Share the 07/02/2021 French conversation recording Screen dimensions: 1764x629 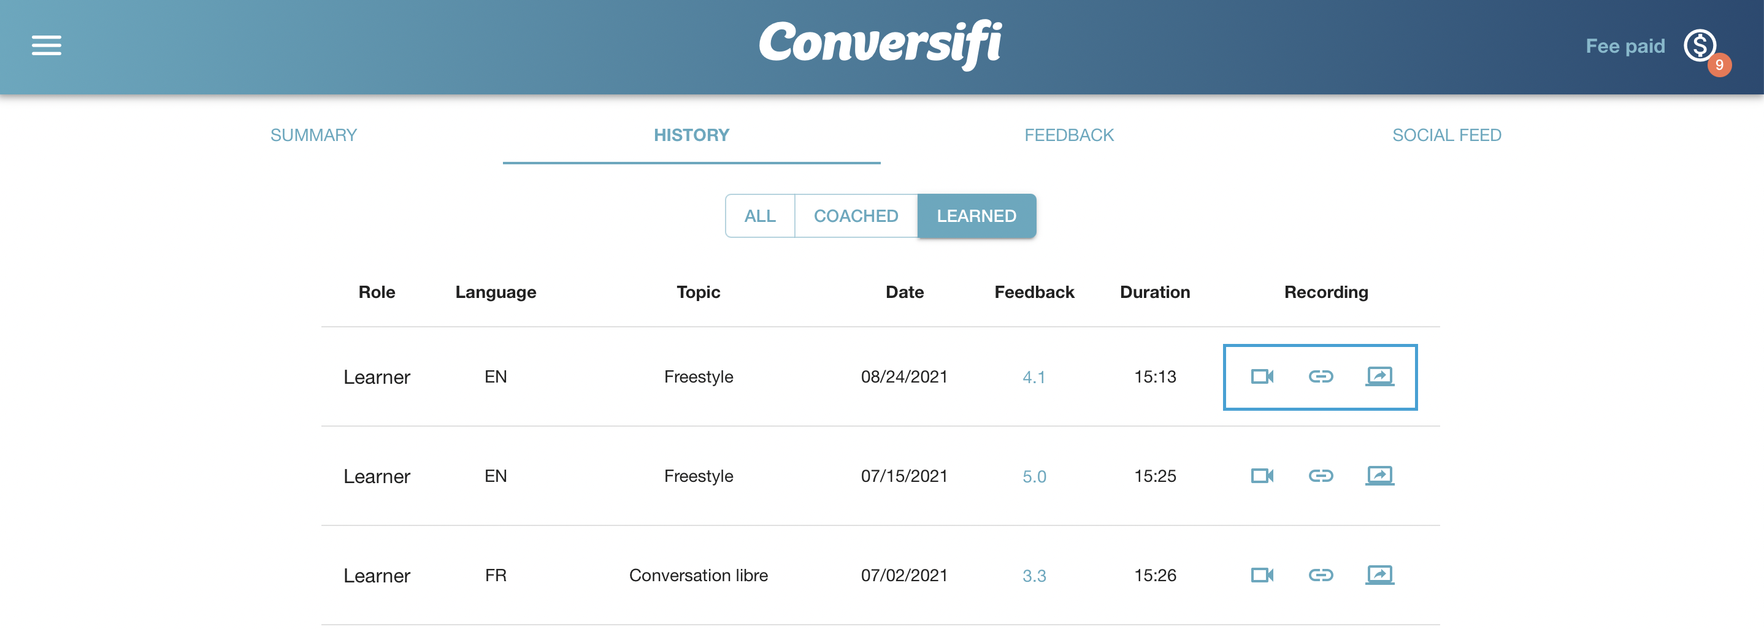tap(1379, 575)
